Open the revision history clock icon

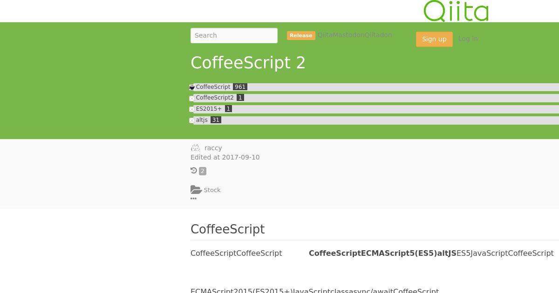194,171
